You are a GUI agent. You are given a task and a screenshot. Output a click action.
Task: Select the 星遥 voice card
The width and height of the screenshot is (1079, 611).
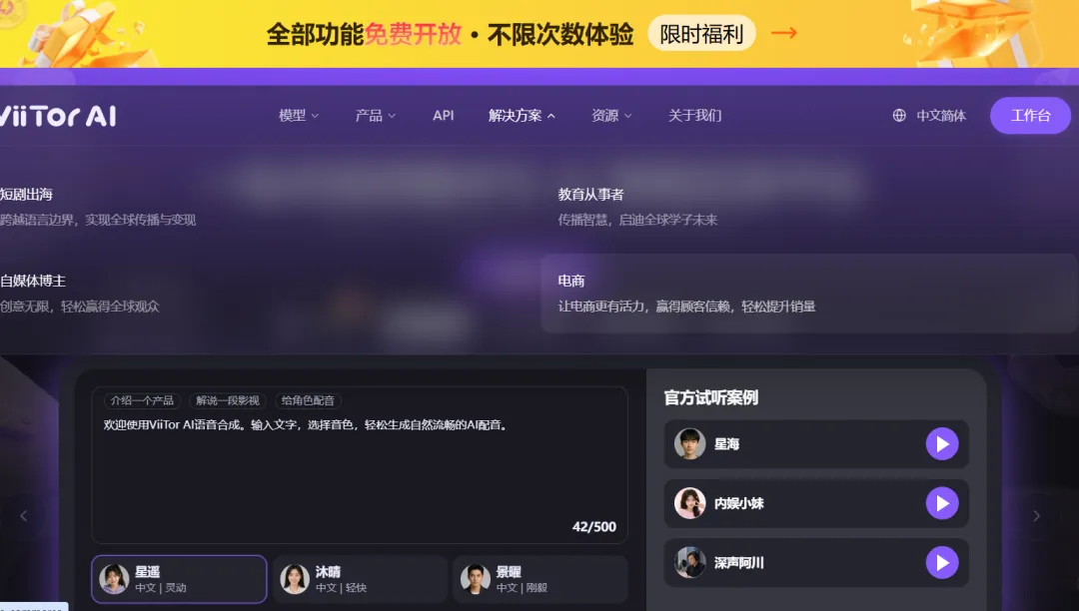pyautogui.click(x=179, y=579)
